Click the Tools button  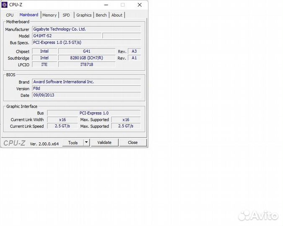click(x=73, y=143)
